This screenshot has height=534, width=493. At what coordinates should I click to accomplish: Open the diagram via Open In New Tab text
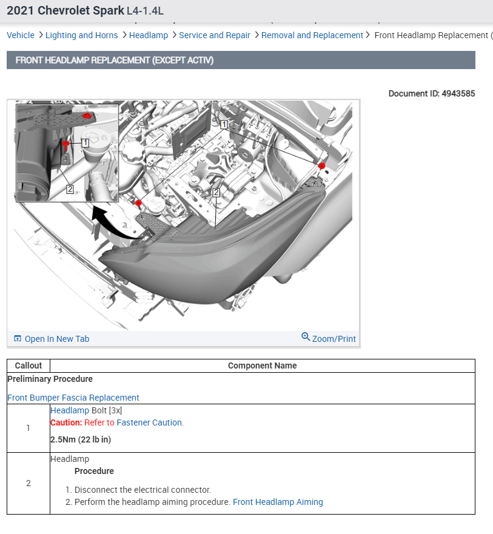tap(57, 339)
